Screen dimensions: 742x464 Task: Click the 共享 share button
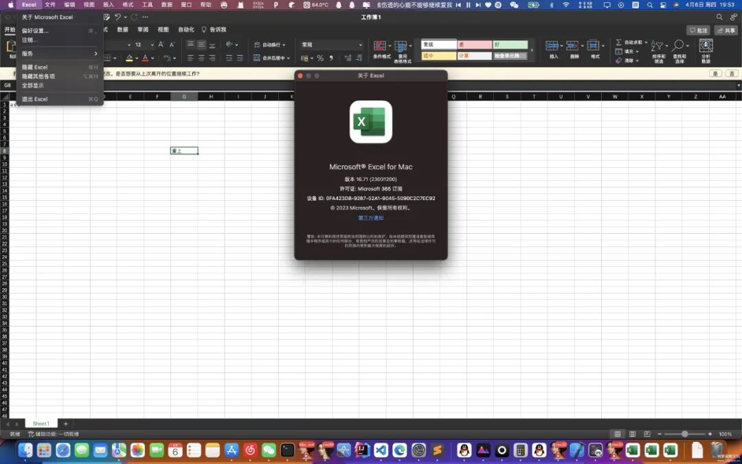point(726,30)
